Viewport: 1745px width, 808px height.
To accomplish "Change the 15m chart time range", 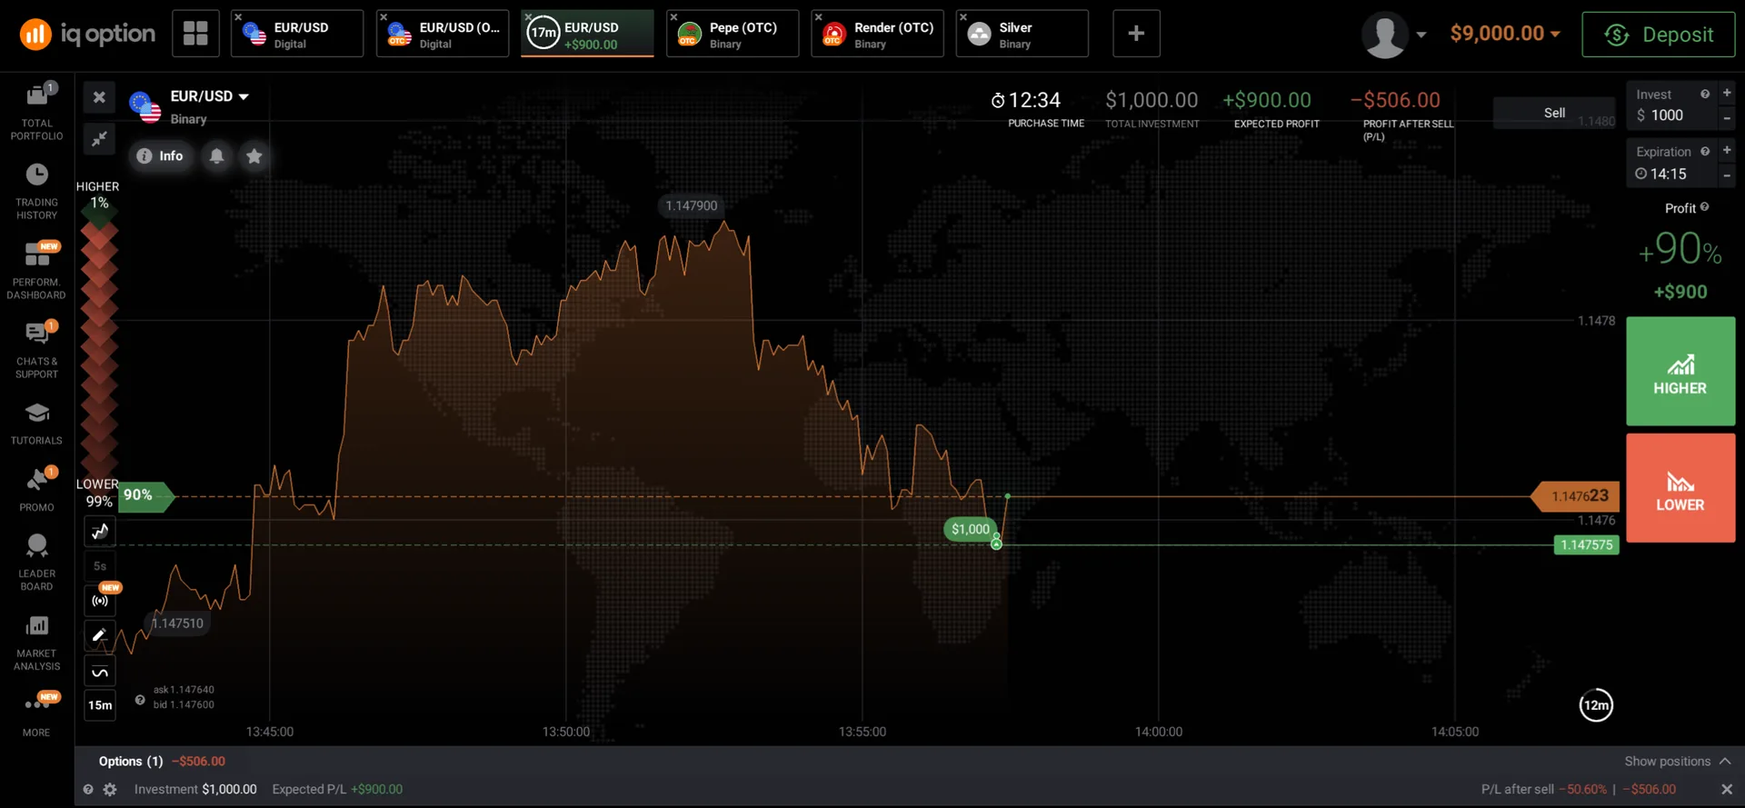I will click(100, 705).
